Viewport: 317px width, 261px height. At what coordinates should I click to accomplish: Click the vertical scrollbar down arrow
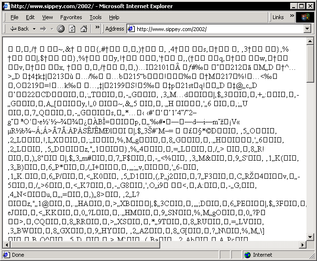click(310, 237)
